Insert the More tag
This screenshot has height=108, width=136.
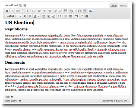(x=66, y=11)
